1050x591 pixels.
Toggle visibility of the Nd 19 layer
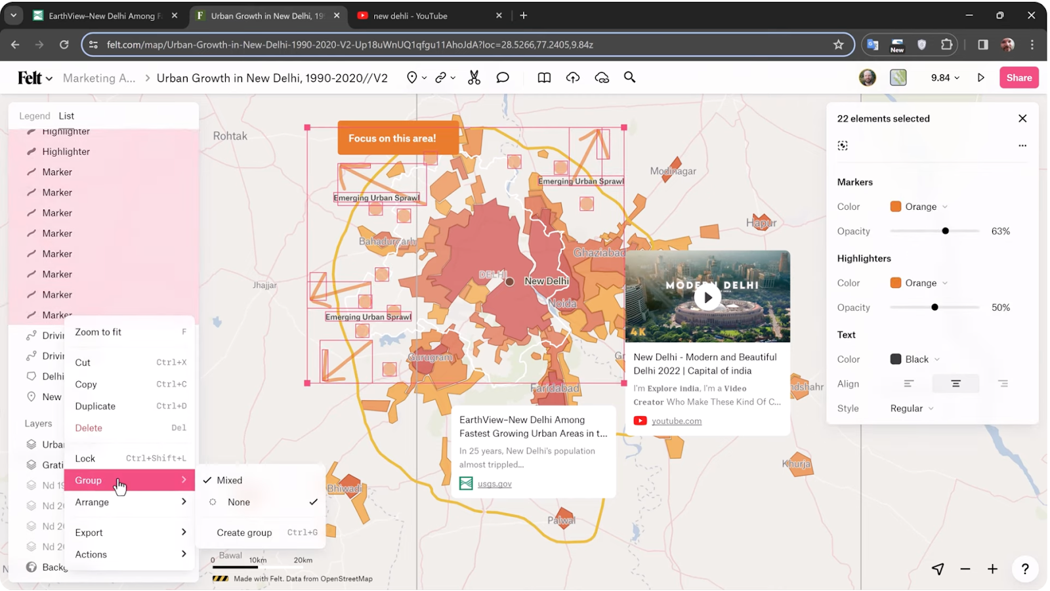click(x=31, y=485)
